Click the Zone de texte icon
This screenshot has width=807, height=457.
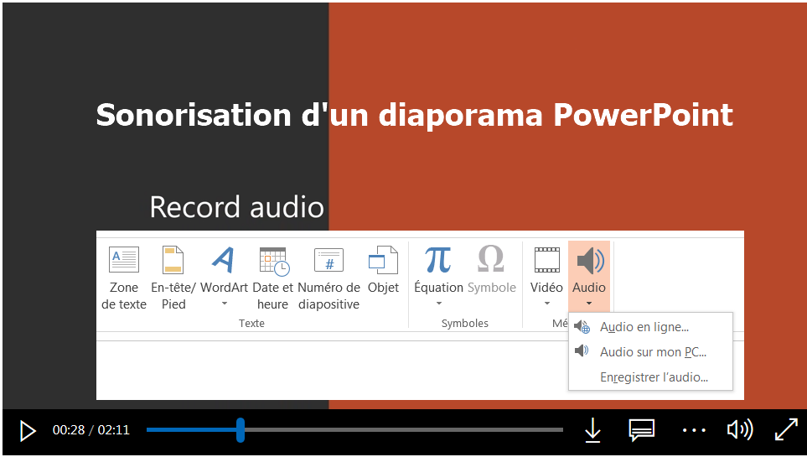124,261
